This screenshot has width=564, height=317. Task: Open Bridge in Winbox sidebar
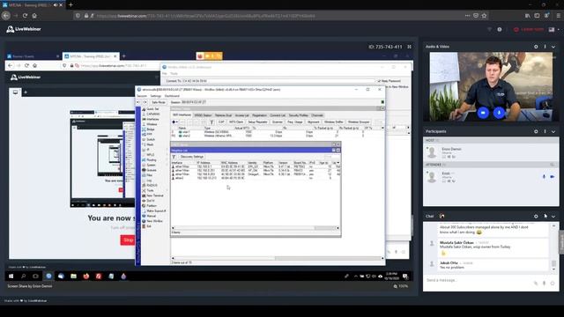151,129
